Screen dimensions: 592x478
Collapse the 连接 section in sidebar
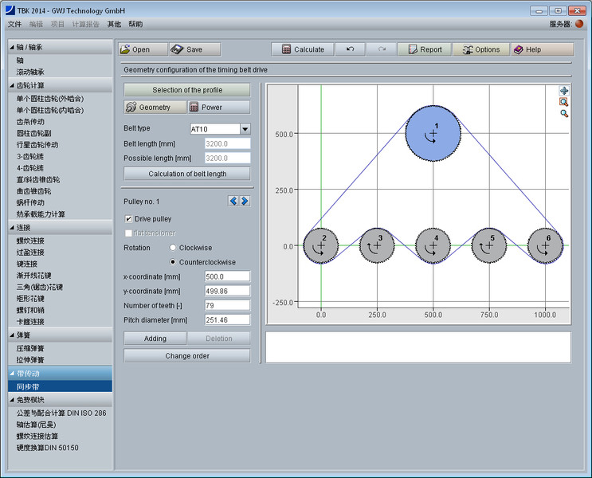tap(13, 228)
